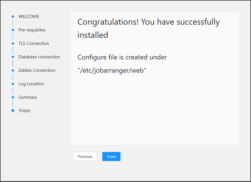Open the Database connection step
The image size is (251, 182).
(x=39, y=57)
